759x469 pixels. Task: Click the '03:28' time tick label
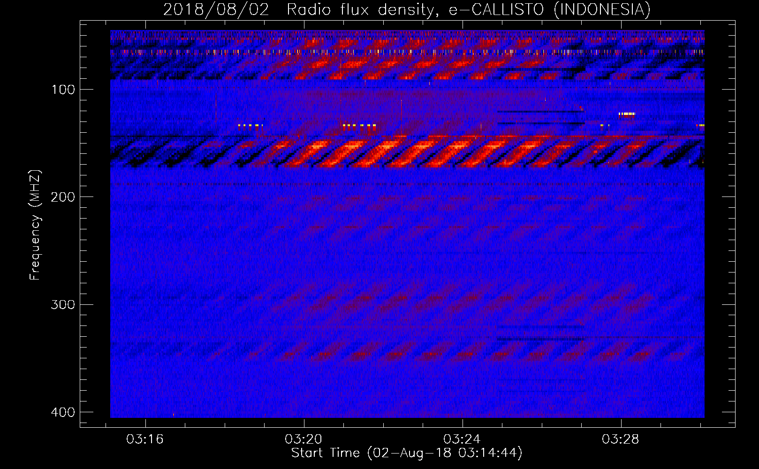pos(621,439)
